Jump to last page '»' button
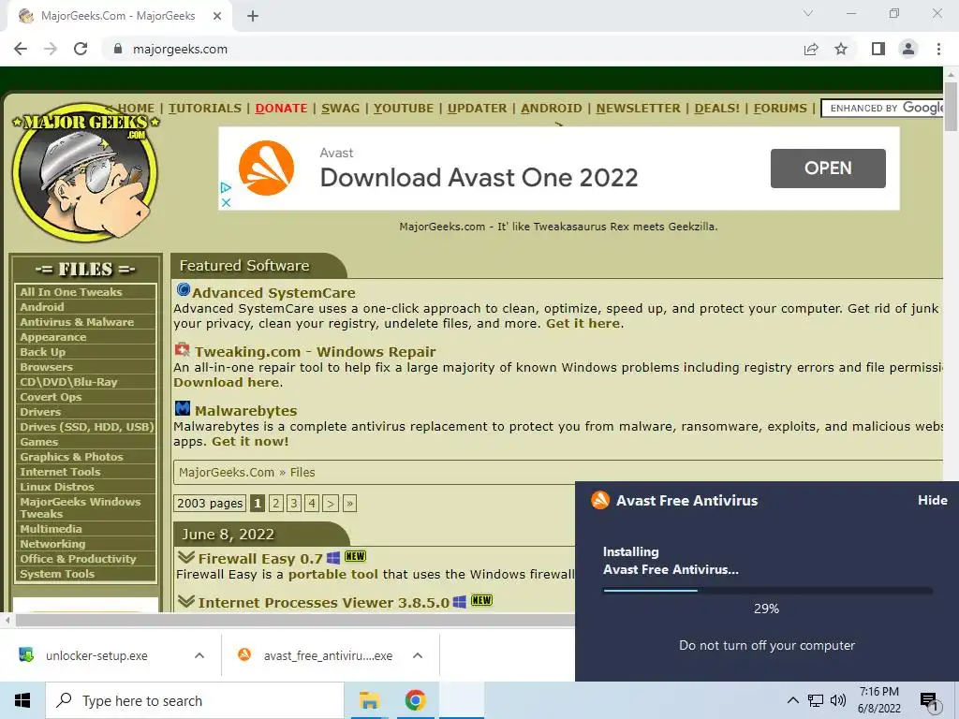This screenshot has width=959, height=719. 349,503
